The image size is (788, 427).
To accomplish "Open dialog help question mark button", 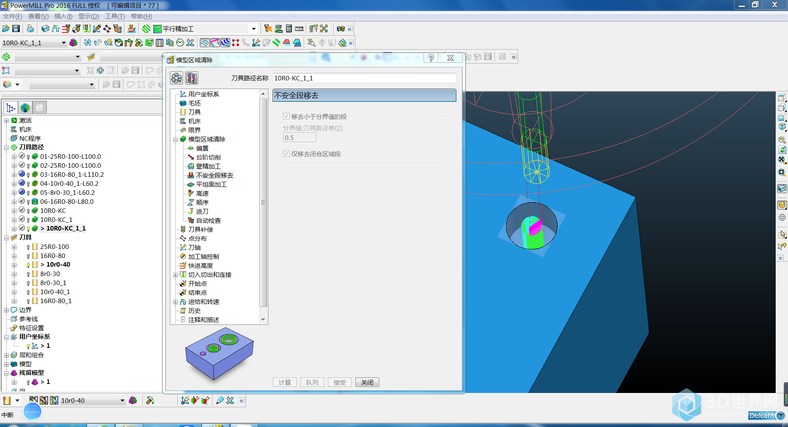I will point(431,58).
